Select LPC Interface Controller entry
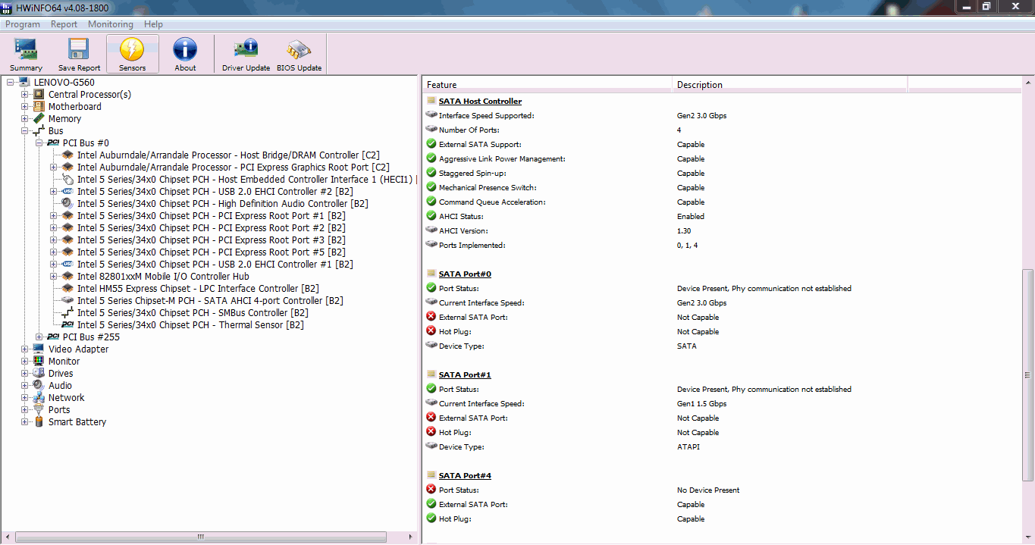The width and height of the screenshot is (1035, 545). (198, 289)
